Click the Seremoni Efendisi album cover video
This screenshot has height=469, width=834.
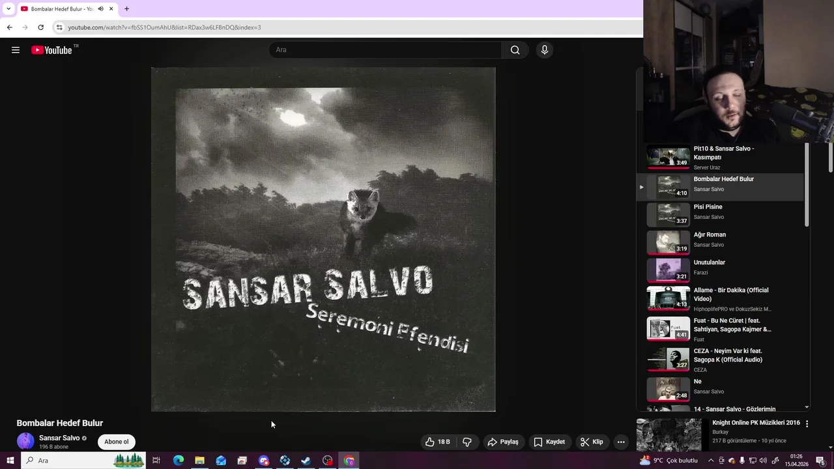(x=323, y=239)
